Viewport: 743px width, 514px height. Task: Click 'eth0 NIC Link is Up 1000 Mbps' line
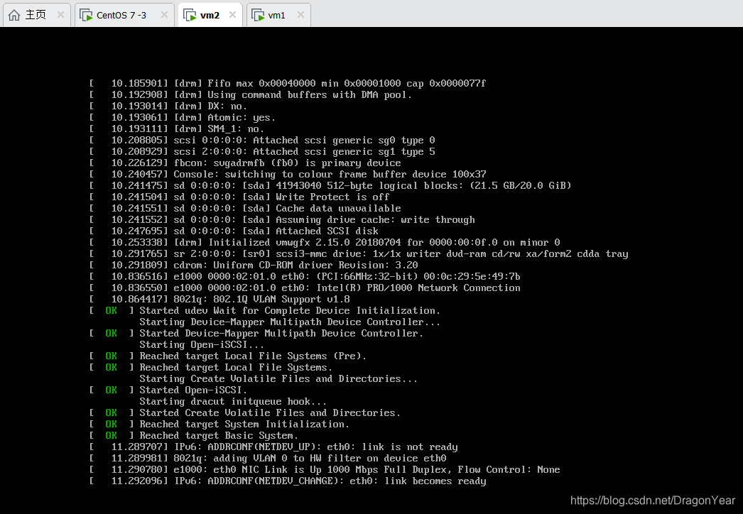tap(325, 470)
